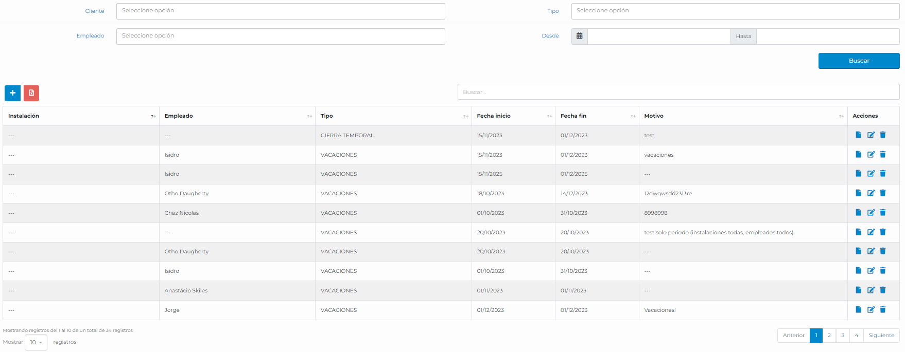View document for Jorge's vacation row

click(x=858, y=310)
